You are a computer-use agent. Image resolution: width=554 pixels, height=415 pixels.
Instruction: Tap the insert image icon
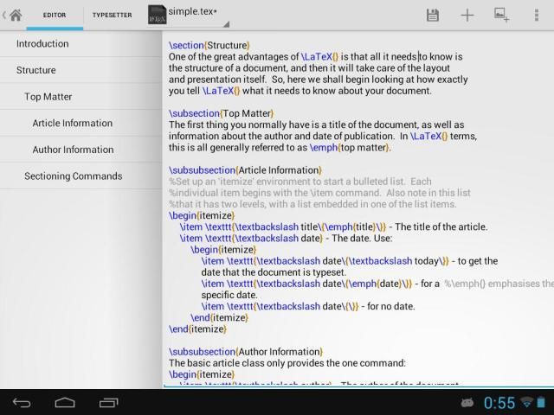point(500,15)
